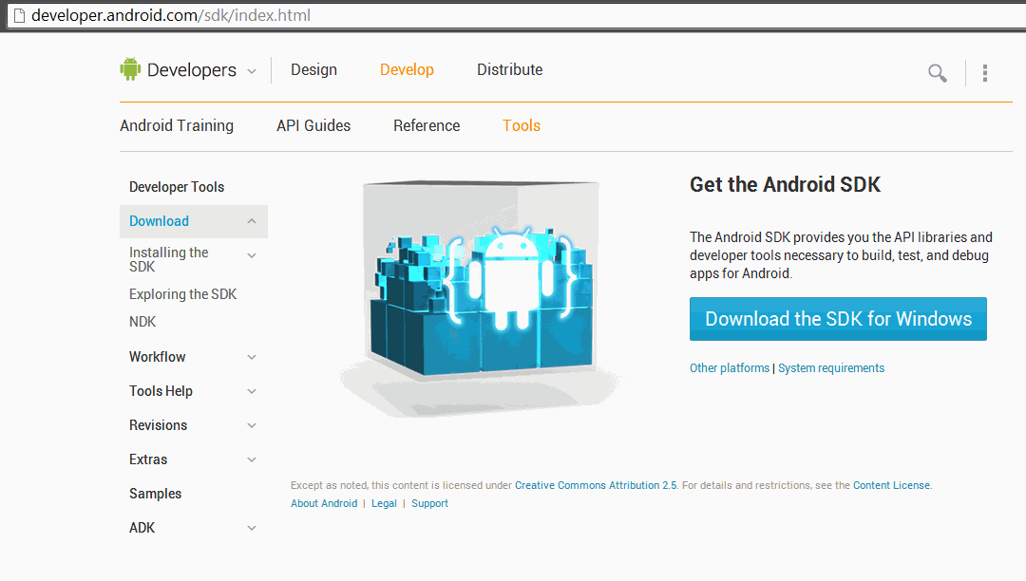
Task: Open the Other platforms link
Action: point(730,368)
